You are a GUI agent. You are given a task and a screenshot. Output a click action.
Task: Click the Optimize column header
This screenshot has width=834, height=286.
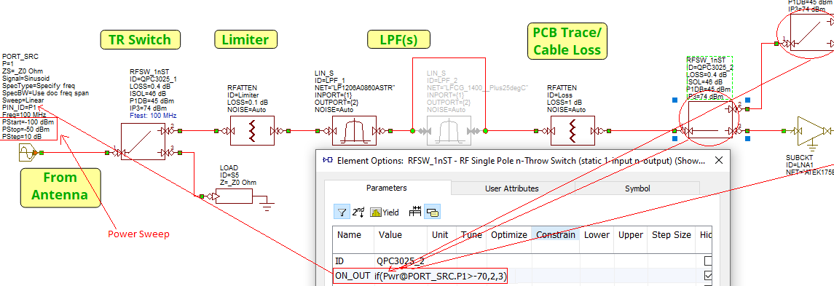[x=509, y=234]
